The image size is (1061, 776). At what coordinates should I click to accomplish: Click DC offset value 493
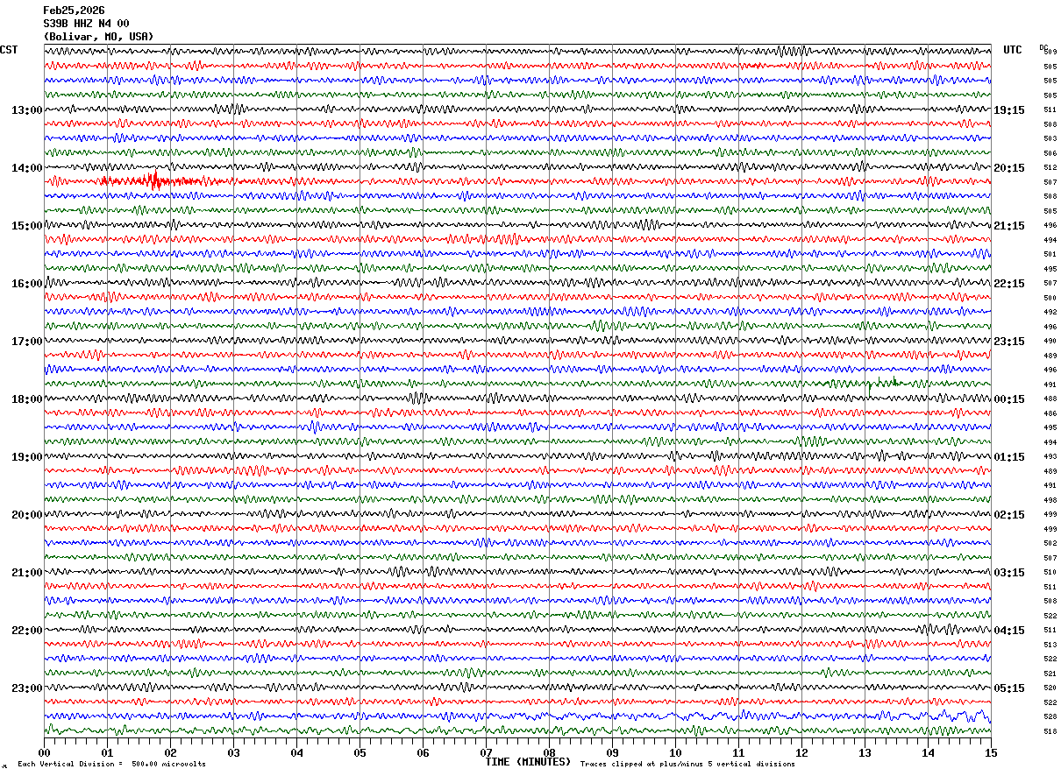1050,457
